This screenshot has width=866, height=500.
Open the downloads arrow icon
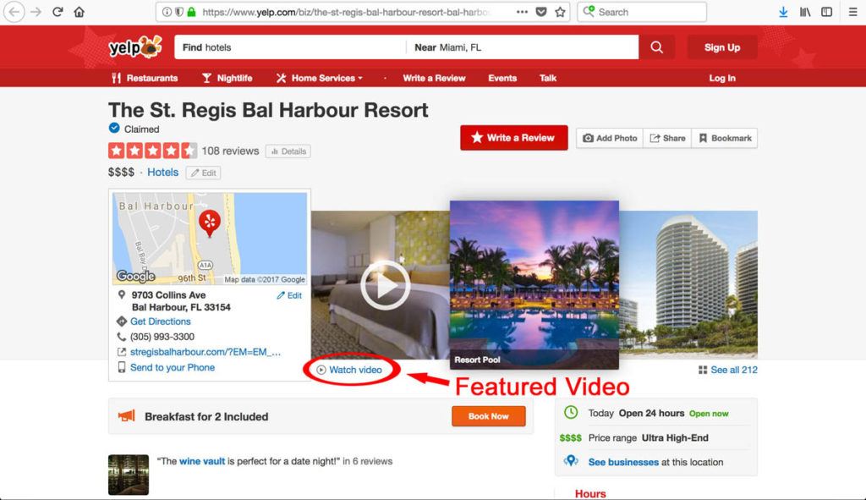tap(783, 12)
